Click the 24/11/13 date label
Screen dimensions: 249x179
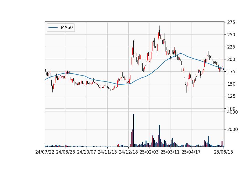[x=107, y=152]
